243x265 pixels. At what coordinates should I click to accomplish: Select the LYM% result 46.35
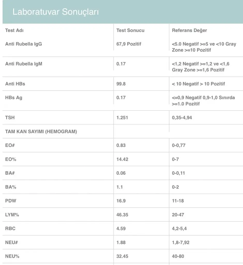[122, 215]
